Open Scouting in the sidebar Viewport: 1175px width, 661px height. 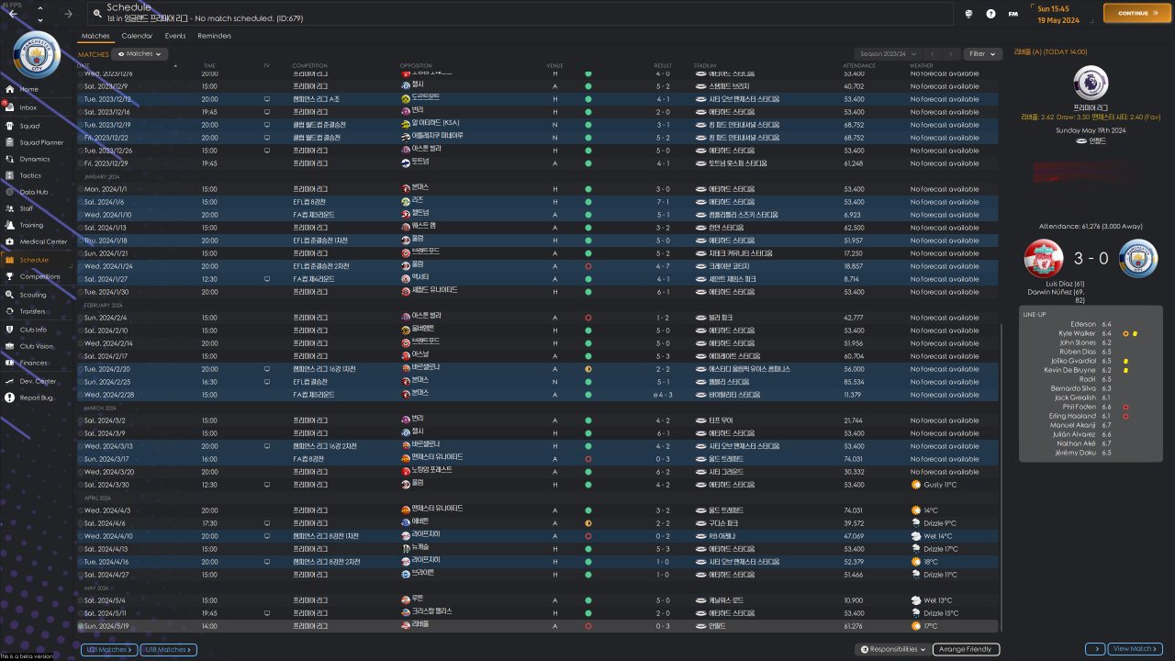33,295
